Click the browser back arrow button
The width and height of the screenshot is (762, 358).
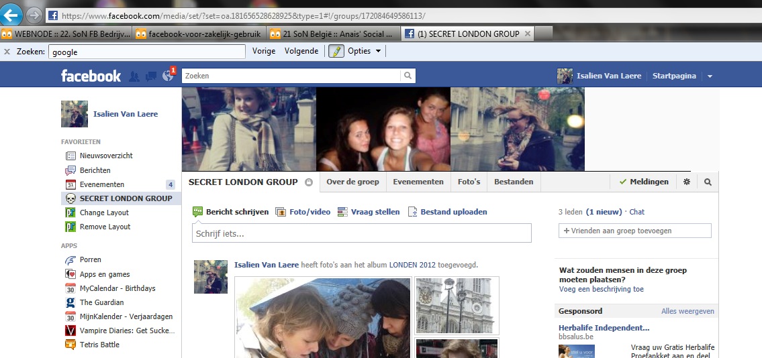point(11,15)
